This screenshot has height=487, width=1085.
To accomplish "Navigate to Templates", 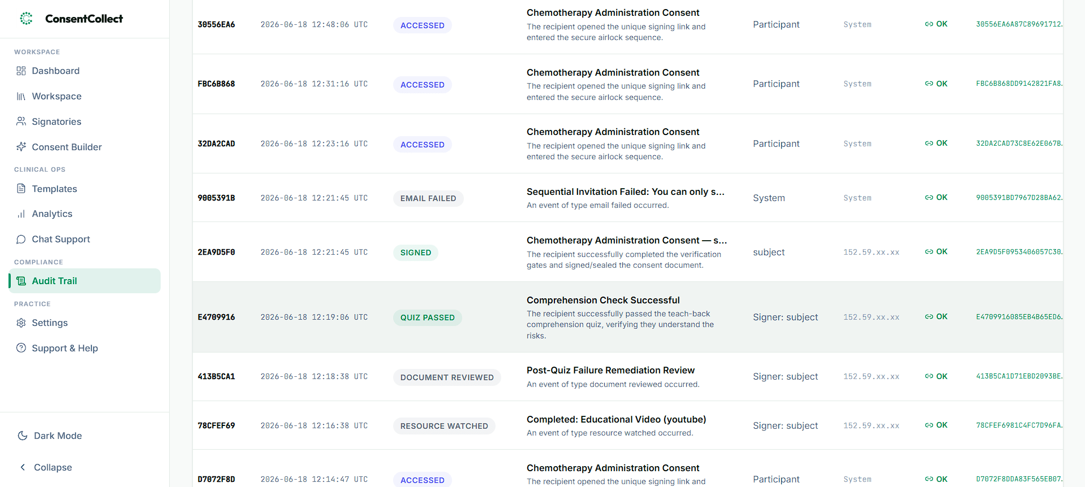I will 85,189.
